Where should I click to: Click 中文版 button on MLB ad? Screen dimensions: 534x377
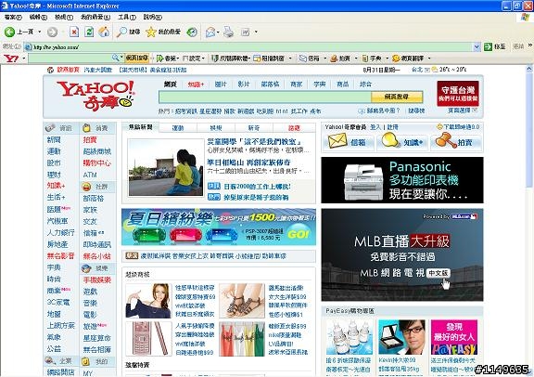438,273
